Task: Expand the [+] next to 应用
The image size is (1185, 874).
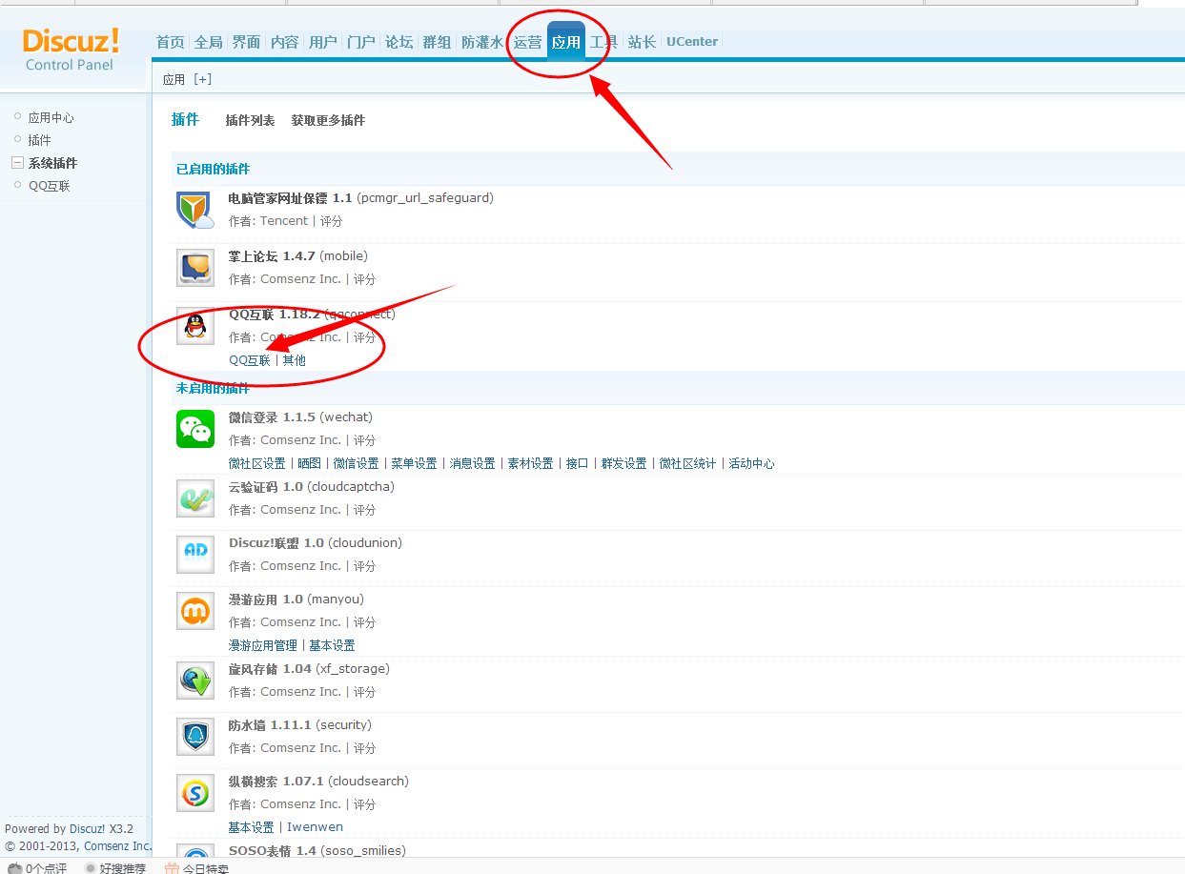Action: tap(202, 79)
